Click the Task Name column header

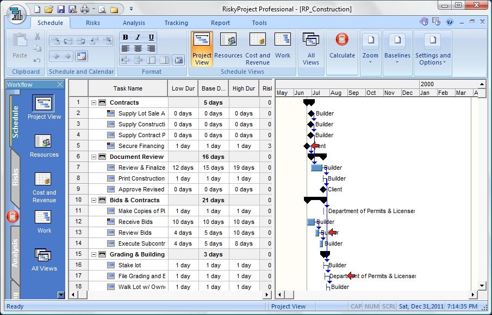pyautogui.click(x=128, y=88)
